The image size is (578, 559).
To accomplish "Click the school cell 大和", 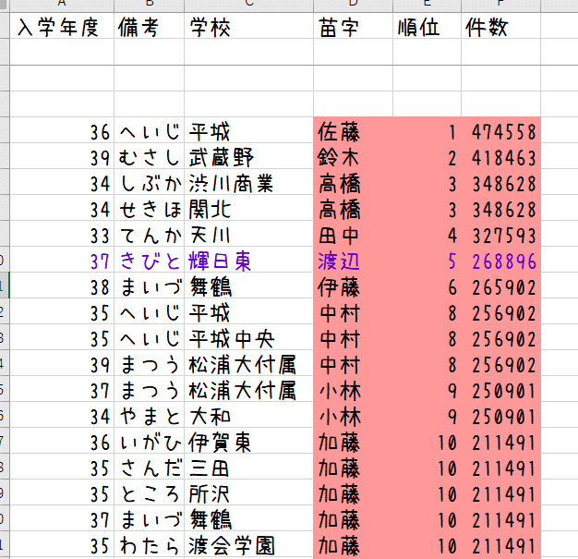I will (248, 415).
